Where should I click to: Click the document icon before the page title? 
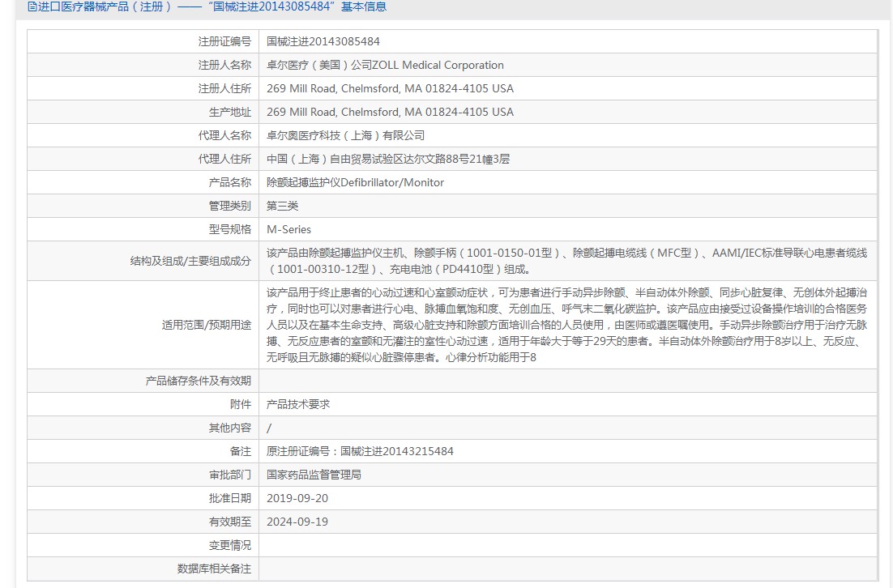click(32, 6)
